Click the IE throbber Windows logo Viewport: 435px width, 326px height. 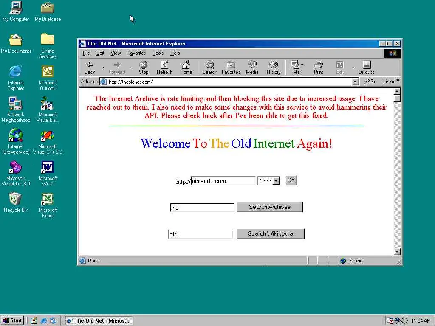[x=393, y=53]
